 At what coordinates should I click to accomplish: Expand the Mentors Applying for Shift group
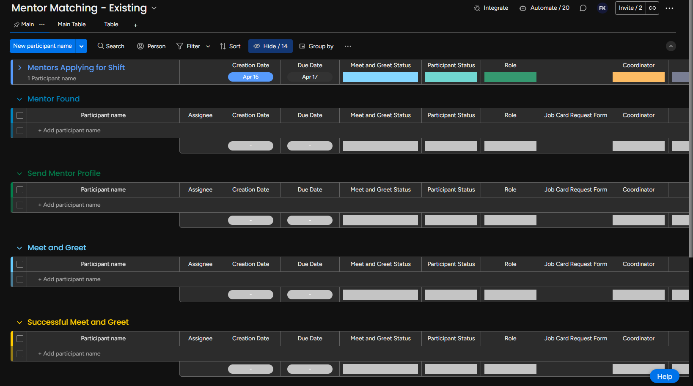pyautogui.click(x=19, y=68)
